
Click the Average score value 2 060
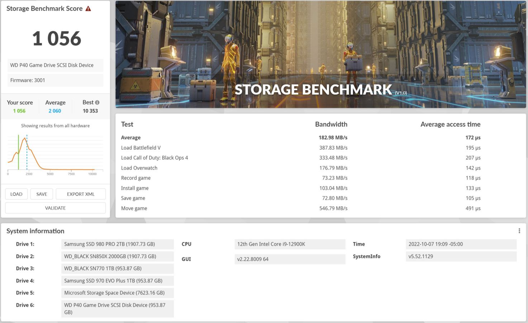55,111
